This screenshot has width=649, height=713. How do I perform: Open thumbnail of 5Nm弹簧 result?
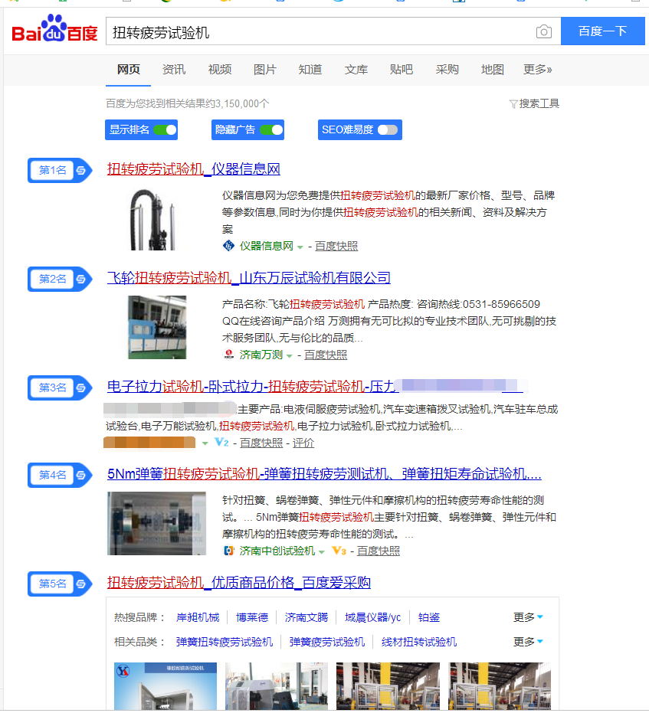[x=156, y=523]
